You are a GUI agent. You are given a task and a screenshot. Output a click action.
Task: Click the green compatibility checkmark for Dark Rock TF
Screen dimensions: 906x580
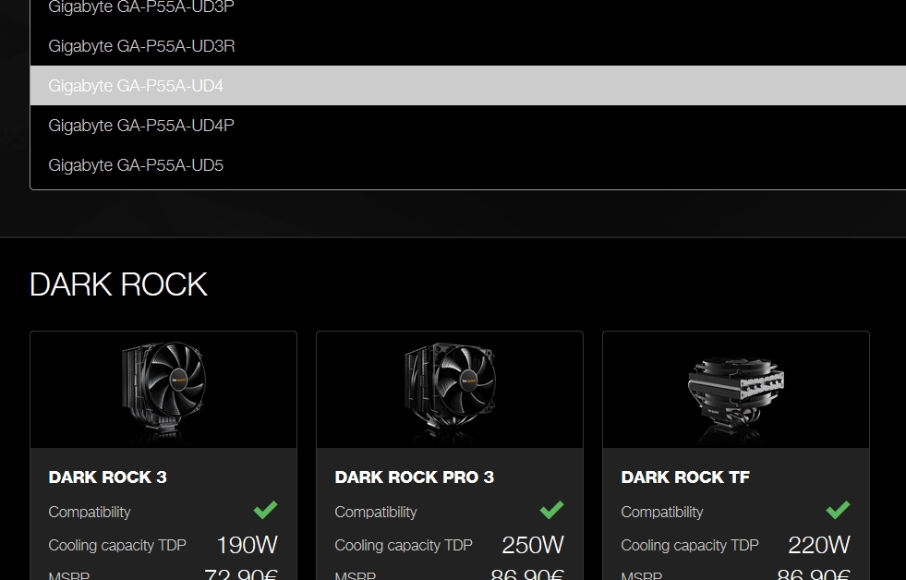coord(838,510)
